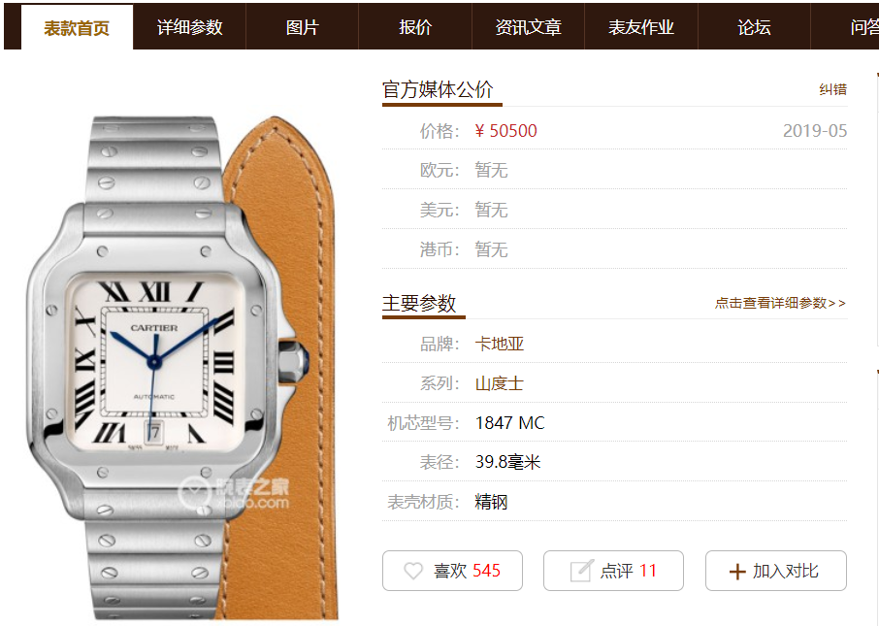
Task: Open the 图片 tab
Action: [302, 27]
